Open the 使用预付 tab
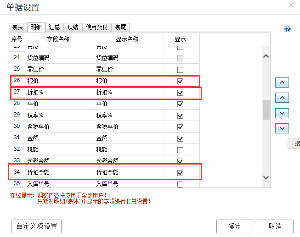This screenshot has width=300, height=237. pyautogui.click(x=97, y=28)
